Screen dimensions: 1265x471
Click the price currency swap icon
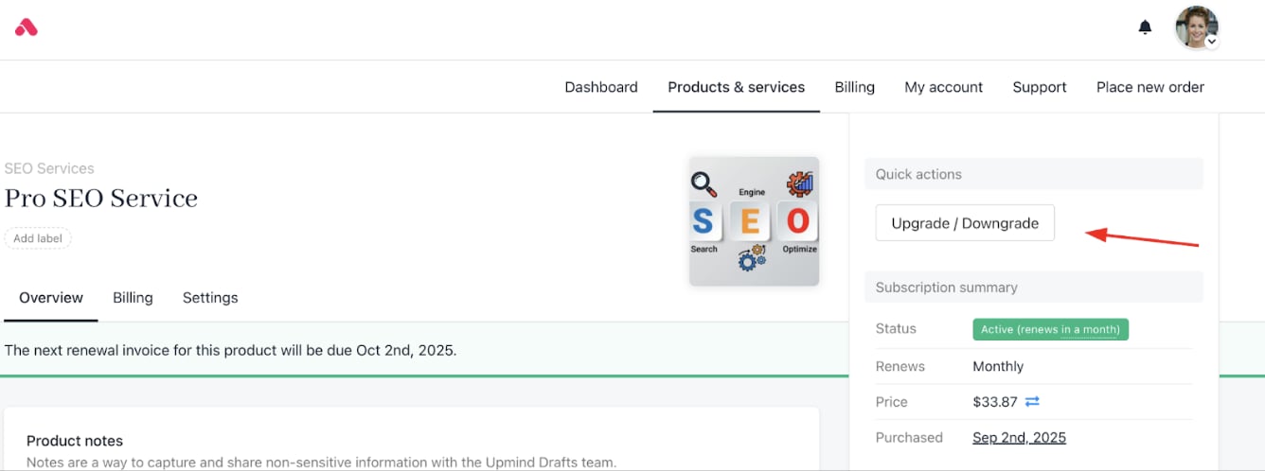click(1032, 402)
